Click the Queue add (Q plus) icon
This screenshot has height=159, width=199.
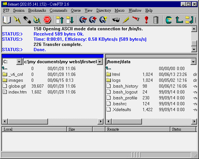[93, 20]
